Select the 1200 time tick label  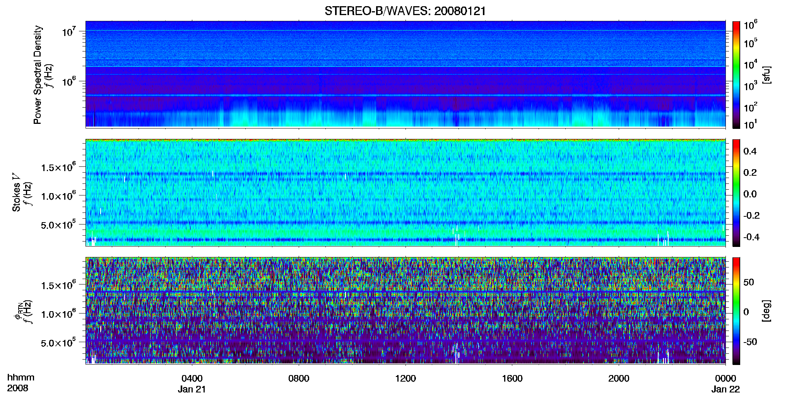coord(405,379)
